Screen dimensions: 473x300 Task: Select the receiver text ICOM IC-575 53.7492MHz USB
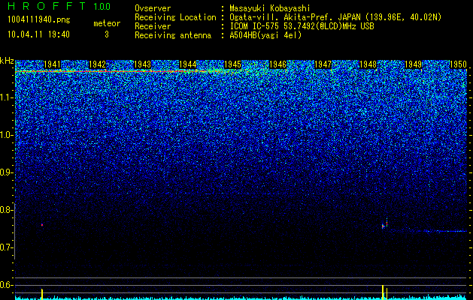[302, 26]
